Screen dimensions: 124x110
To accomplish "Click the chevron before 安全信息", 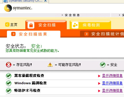I will 62,15.
